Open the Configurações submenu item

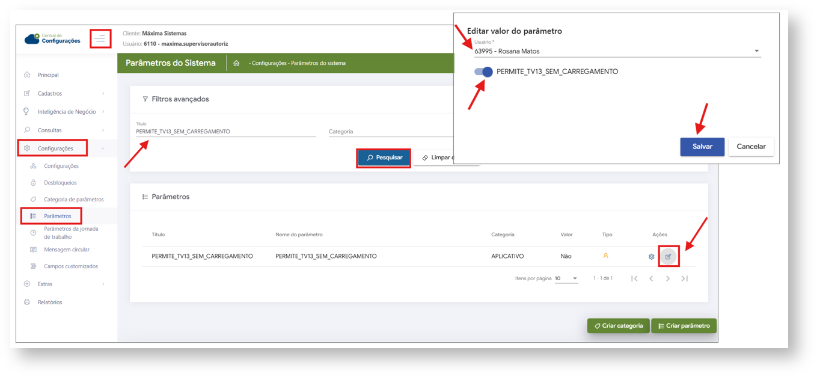(x=61, y=166)
